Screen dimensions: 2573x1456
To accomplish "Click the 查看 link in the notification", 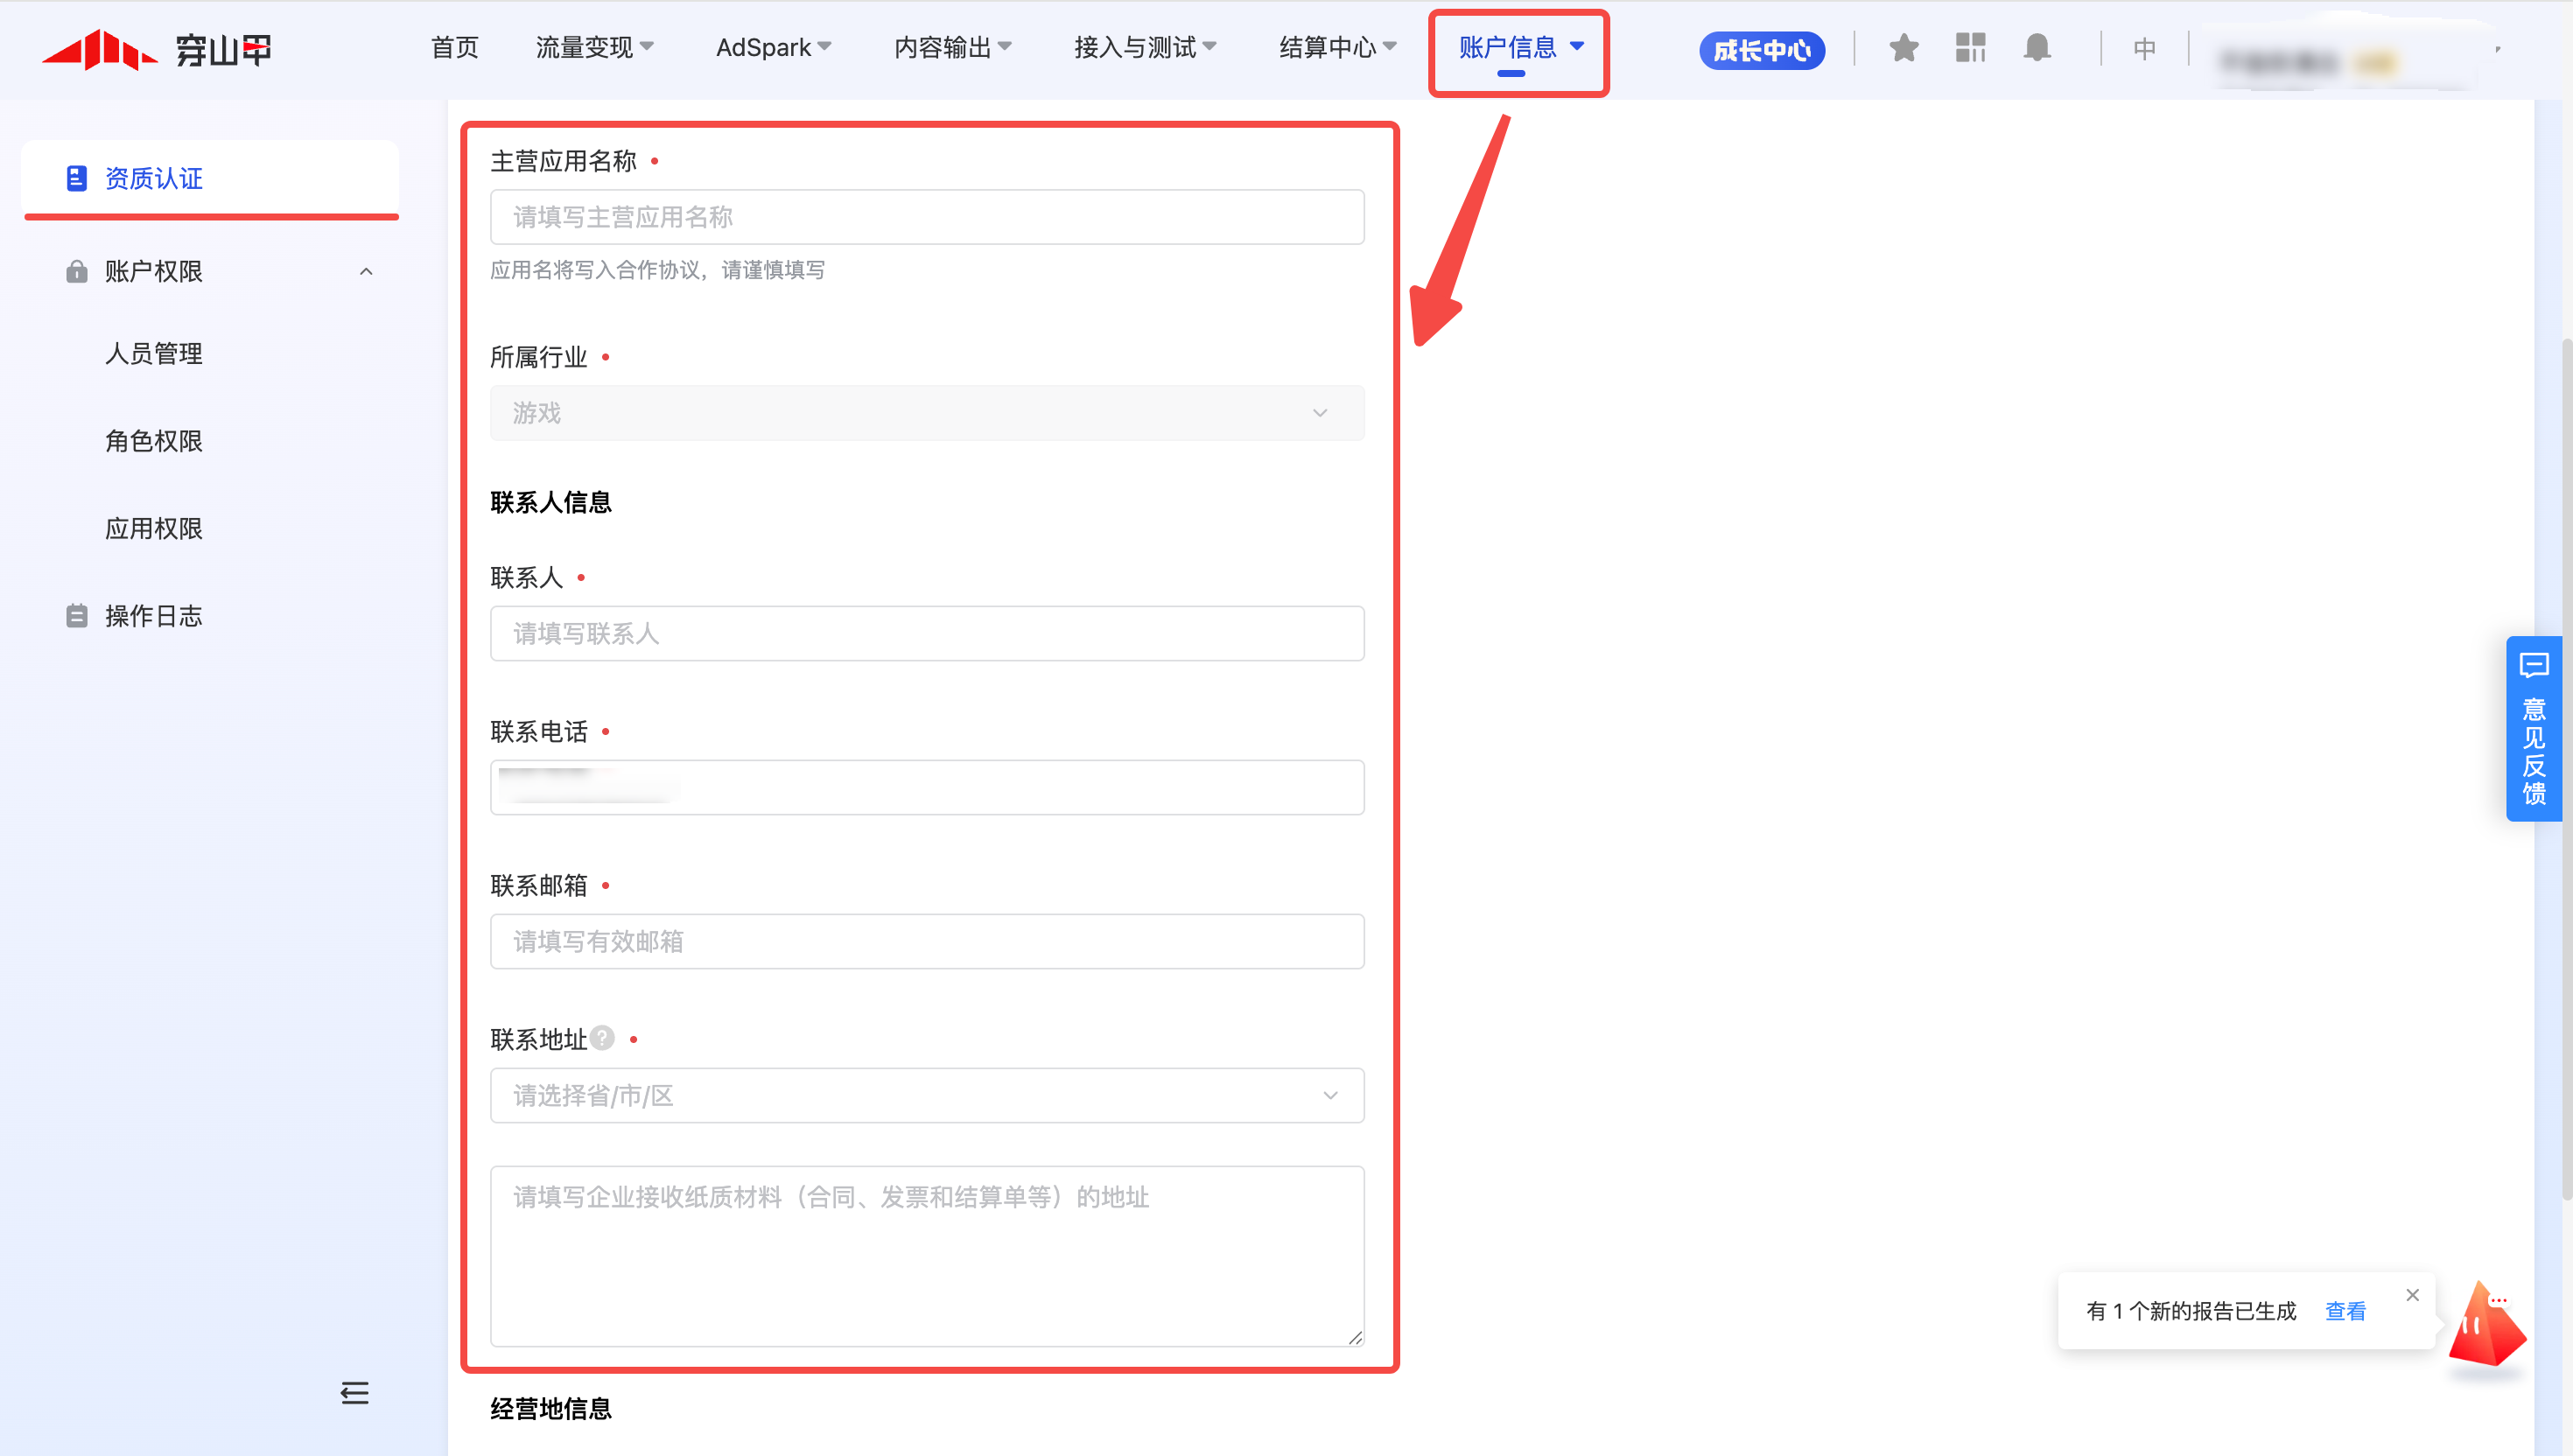I will click(x=2345, y=1311).
